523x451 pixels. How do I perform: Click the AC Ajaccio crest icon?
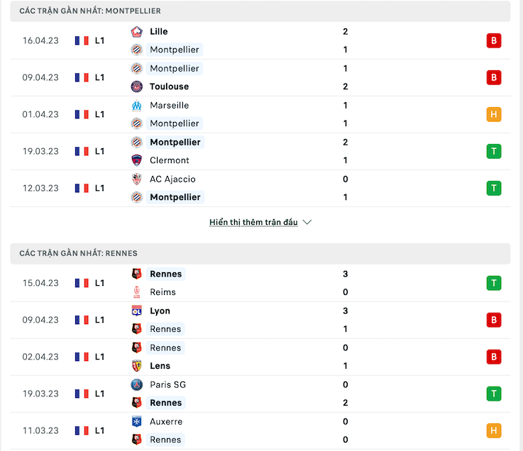(x=136, y=179)
